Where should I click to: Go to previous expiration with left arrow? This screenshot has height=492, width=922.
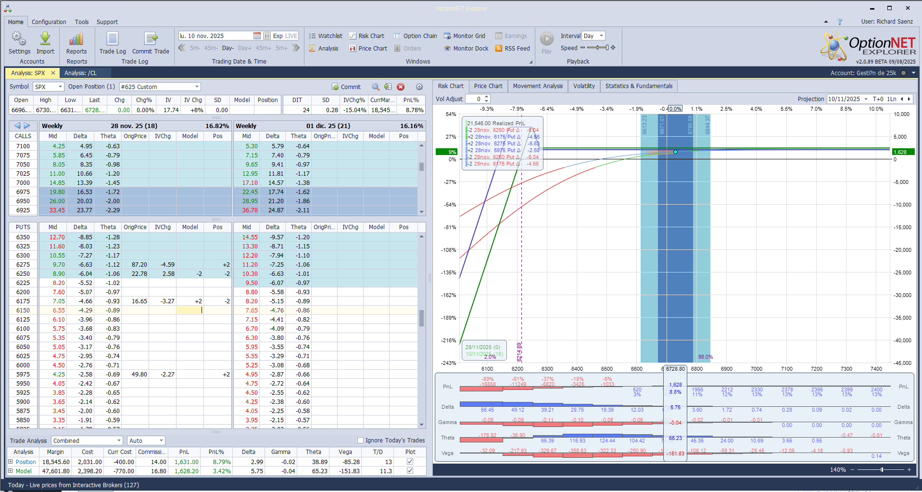17,126
